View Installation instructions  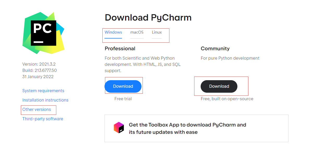(x=45, y=100)
